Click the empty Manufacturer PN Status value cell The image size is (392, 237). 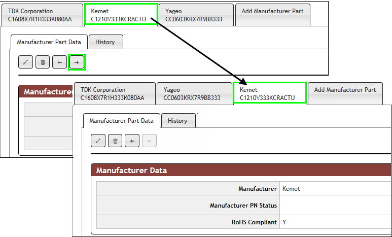click(336, 205)
